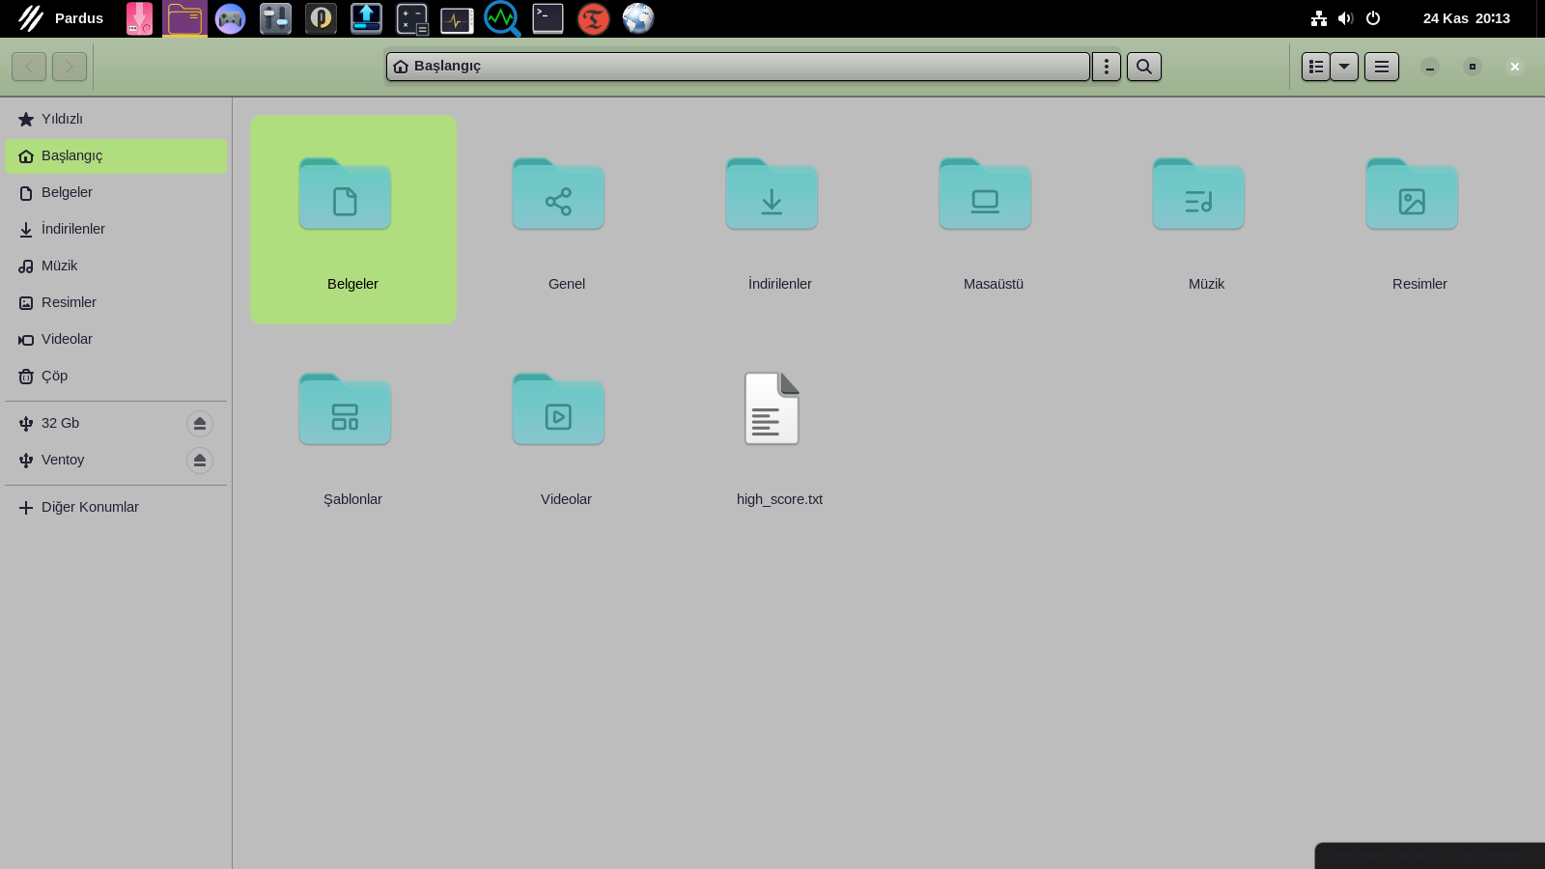Image resolution: width=1545 pixels, height=869 pixels.
Task: Click the search magnifier button
Action: [1143, 67]
